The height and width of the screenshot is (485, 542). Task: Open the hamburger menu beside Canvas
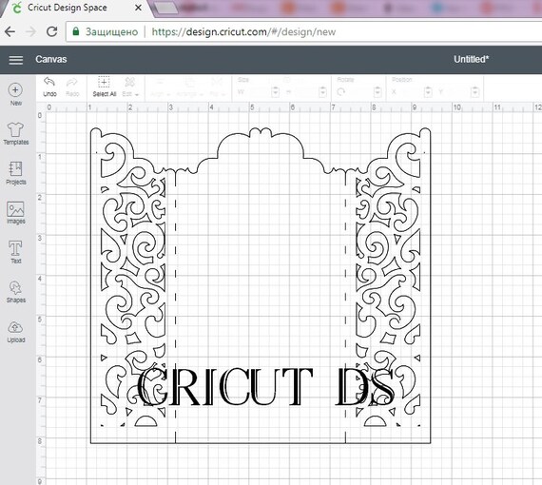[16, 60]
